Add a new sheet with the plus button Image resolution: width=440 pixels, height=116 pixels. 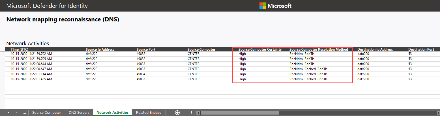(177, 112)
